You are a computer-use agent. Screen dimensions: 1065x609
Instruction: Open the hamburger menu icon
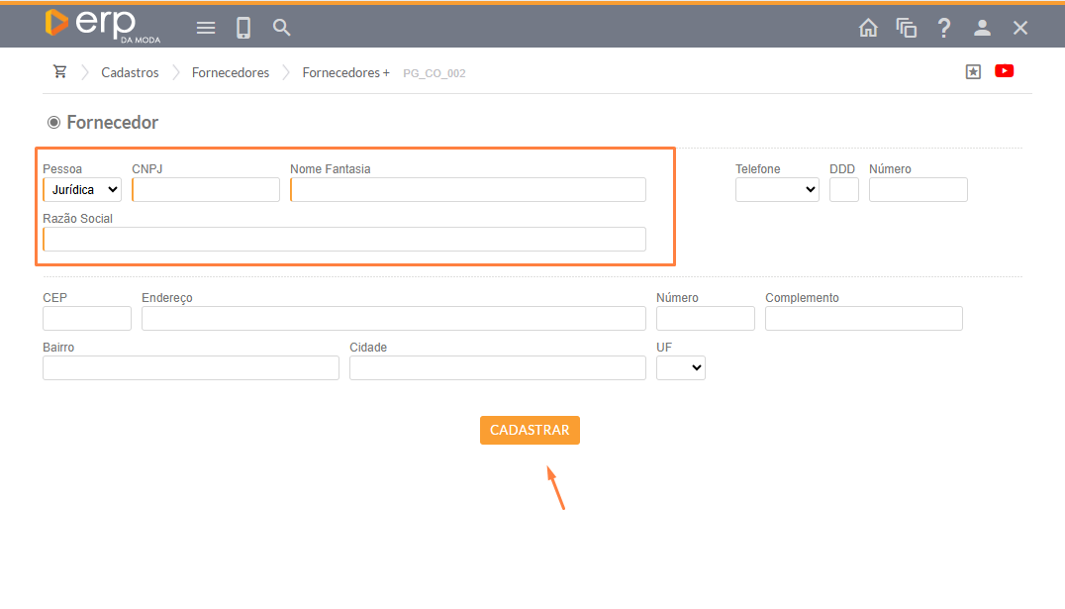[206, 28]
